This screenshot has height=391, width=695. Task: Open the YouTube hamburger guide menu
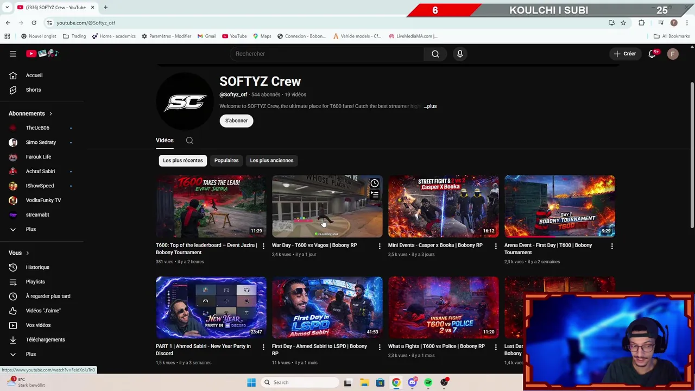click(x=13, y=54)
